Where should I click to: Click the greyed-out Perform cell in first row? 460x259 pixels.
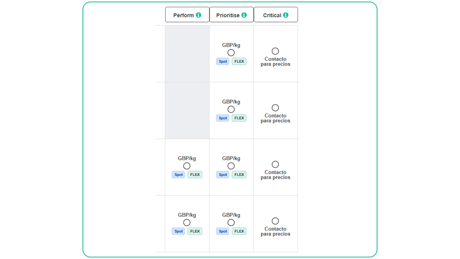pyautogui.click(x=187, y=54)
